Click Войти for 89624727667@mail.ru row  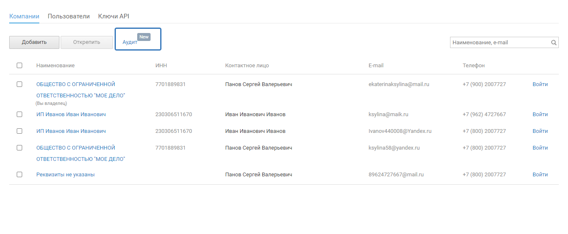[x=540, y=175]
